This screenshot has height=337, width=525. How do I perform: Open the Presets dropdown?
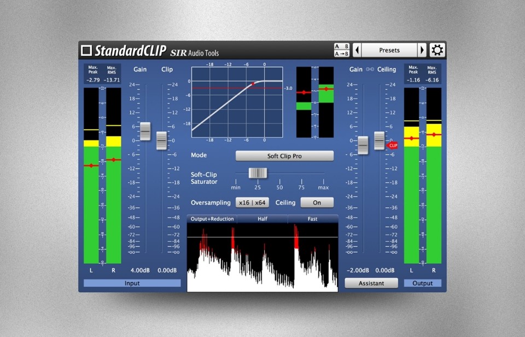pos(389,50)
